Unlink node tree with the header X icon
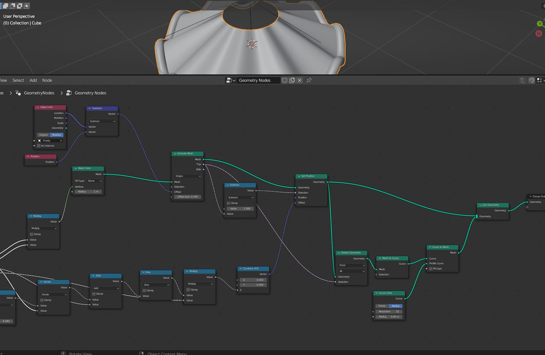545x355 pixels. point(300,80)
